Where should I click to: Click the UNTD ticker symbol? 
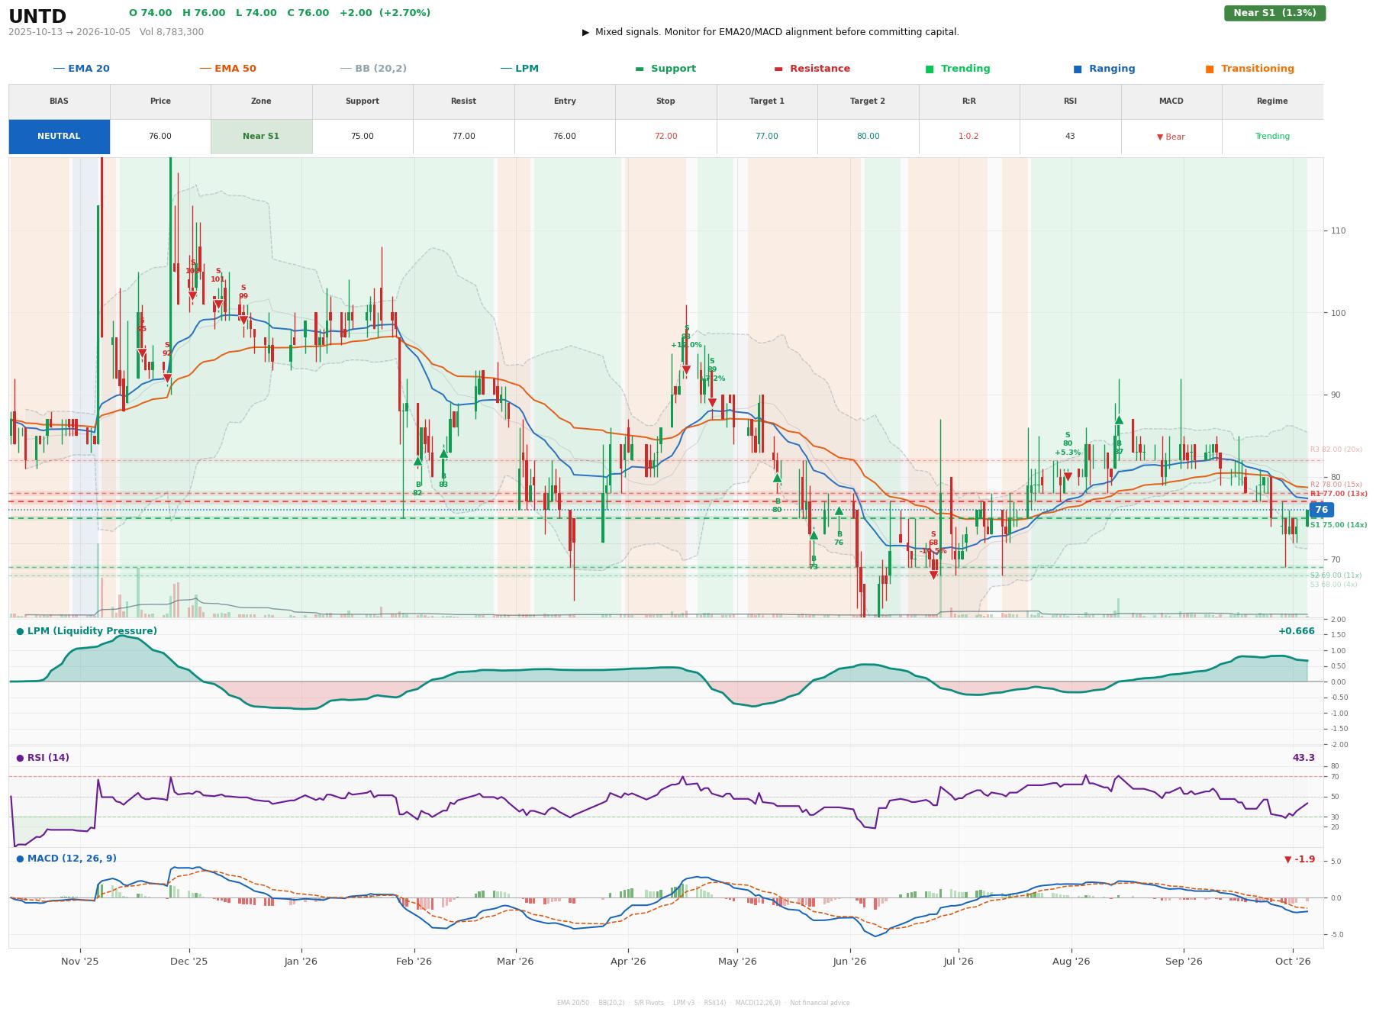(37, 17)
